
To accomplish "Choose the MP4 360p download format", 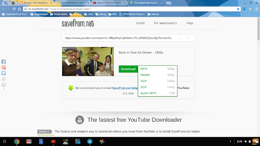I will click(158, 69).
